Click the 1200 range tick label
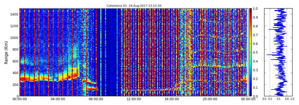Viewport: 299px width, 105px height. (14, 26)
